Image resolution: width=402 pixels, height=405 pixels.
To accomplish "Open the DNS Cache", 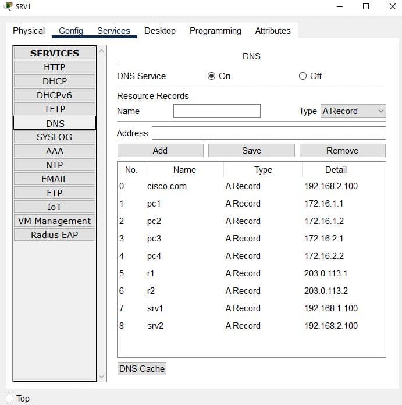I will pyautogui.click(x=142, y=369).
